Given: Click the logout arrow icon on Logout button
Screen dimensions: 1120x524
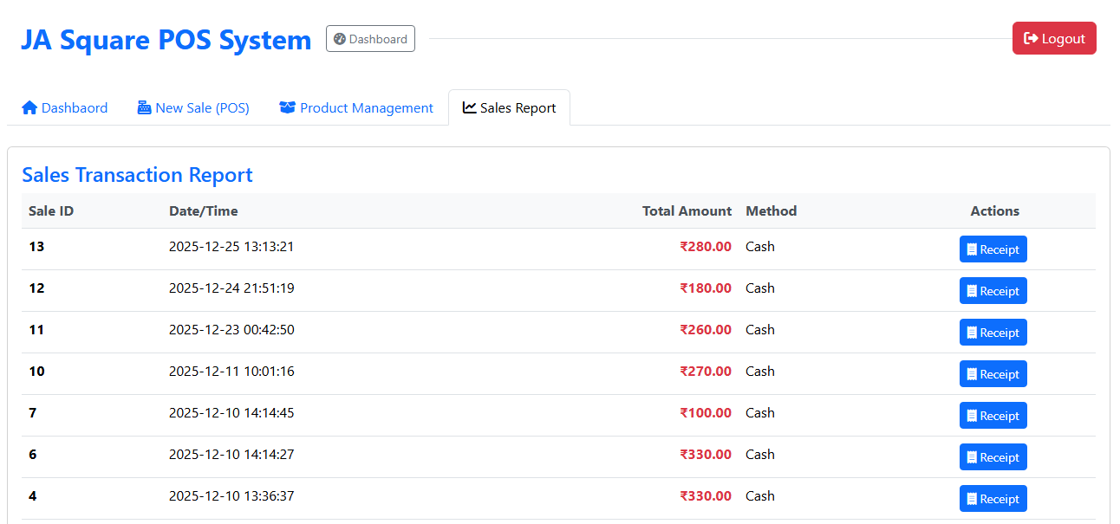Looking at the screenshot, I should (x=1032, y=37).
